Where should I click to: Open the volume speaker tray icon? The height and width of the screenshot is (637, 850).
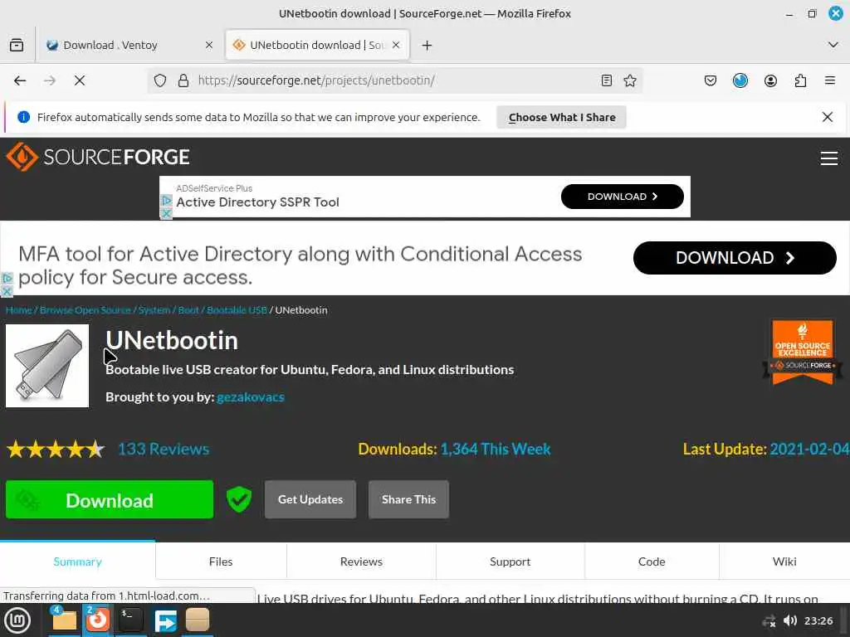790,620
